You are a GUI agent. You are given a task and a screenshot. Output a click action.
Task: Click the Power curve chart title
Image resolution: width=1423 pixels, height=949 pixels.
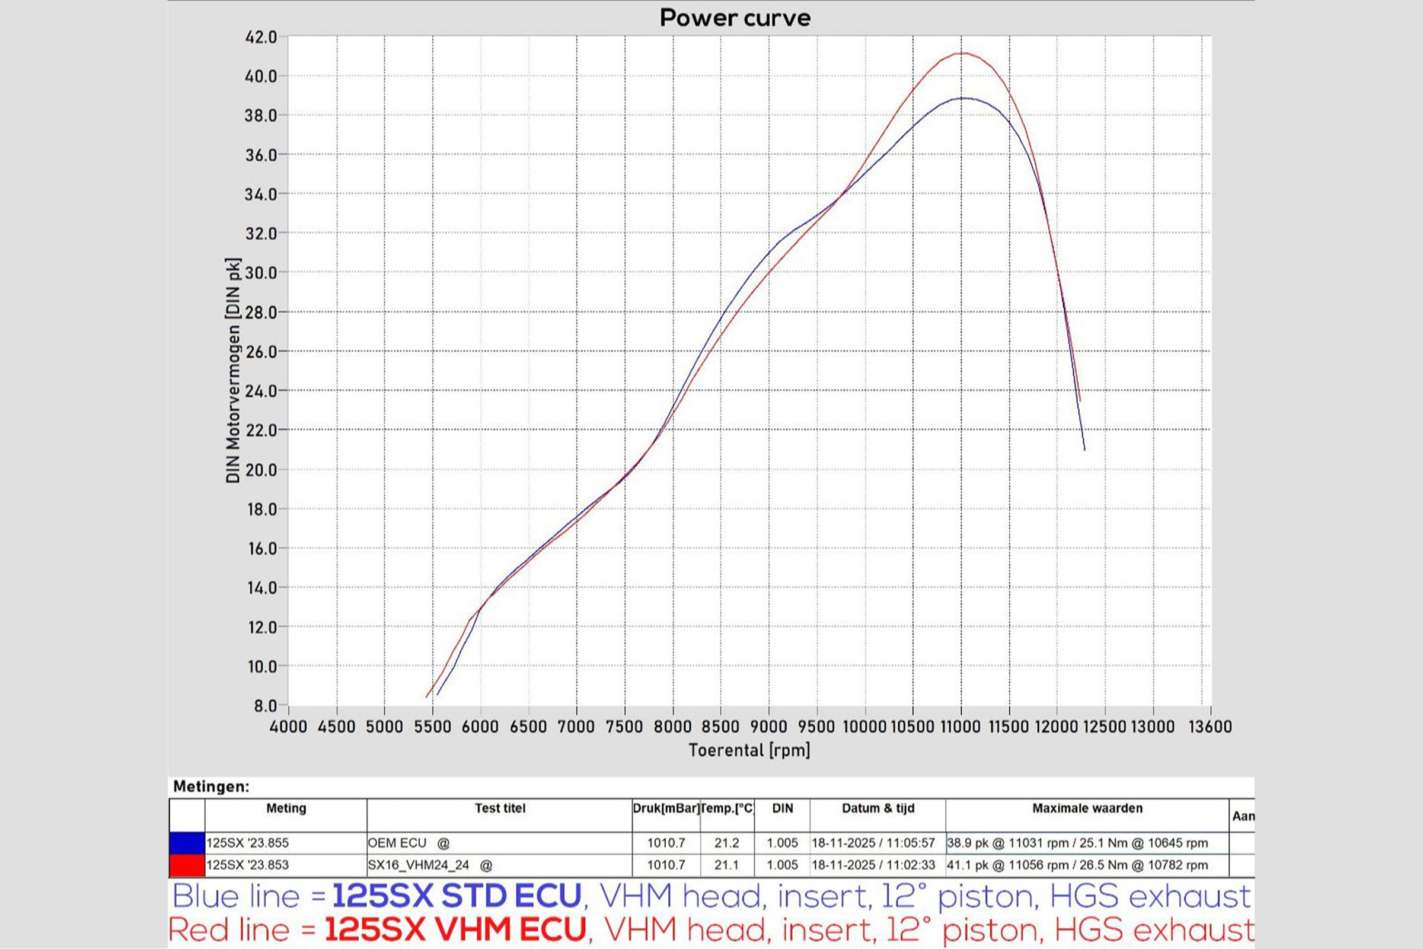[x=735, y=18]
